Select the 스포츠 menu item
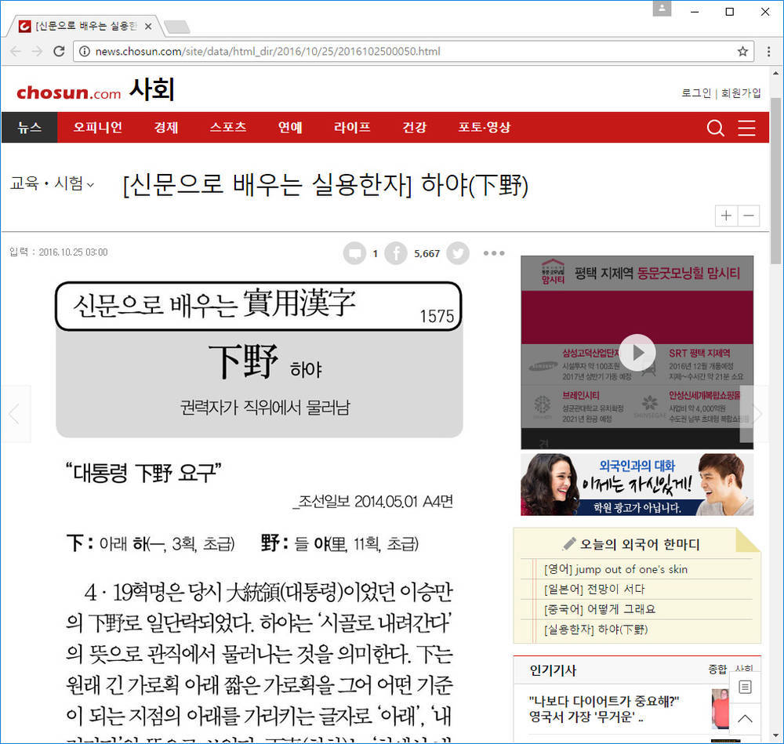Screen dimensions: 784x744 (x=228, y=128)
